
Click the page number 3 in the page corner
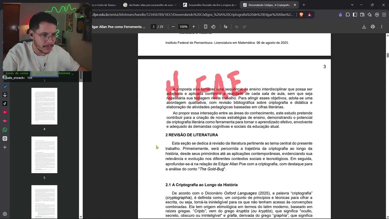pyautogui.click(x=325, y=67)
